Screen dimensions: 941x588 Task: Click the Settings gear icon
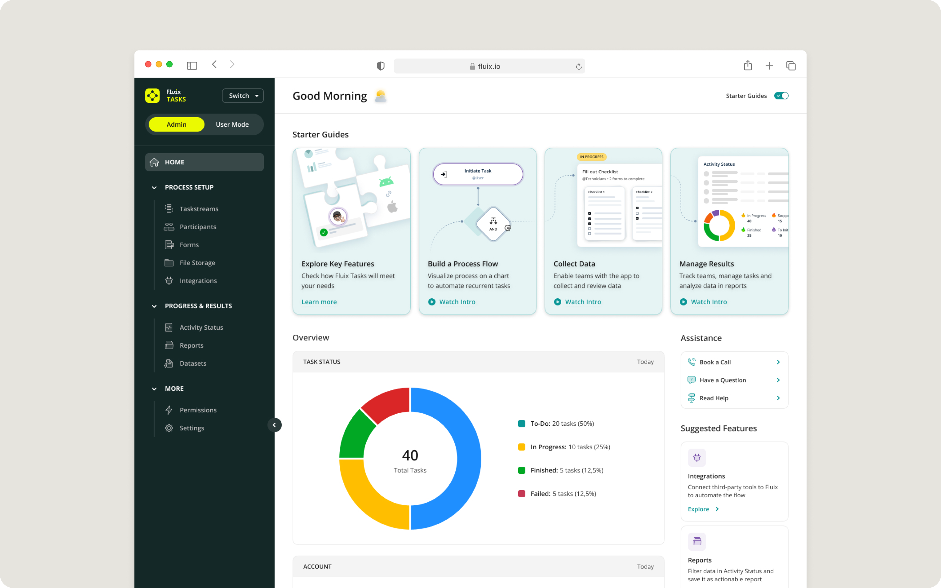coord(169,428)
